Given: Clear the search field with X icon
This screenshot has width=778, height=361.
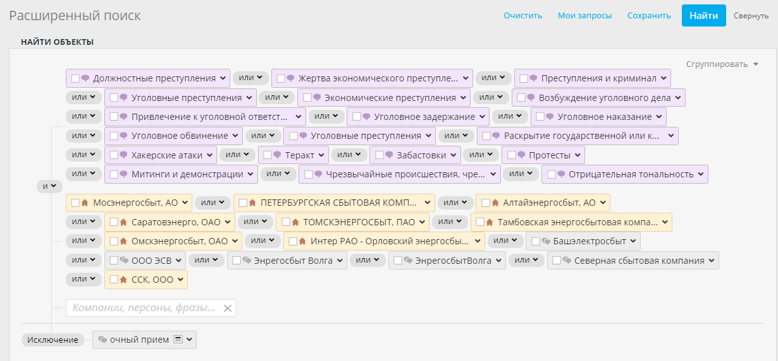Looking at the screenshot, I should [228, 308].
